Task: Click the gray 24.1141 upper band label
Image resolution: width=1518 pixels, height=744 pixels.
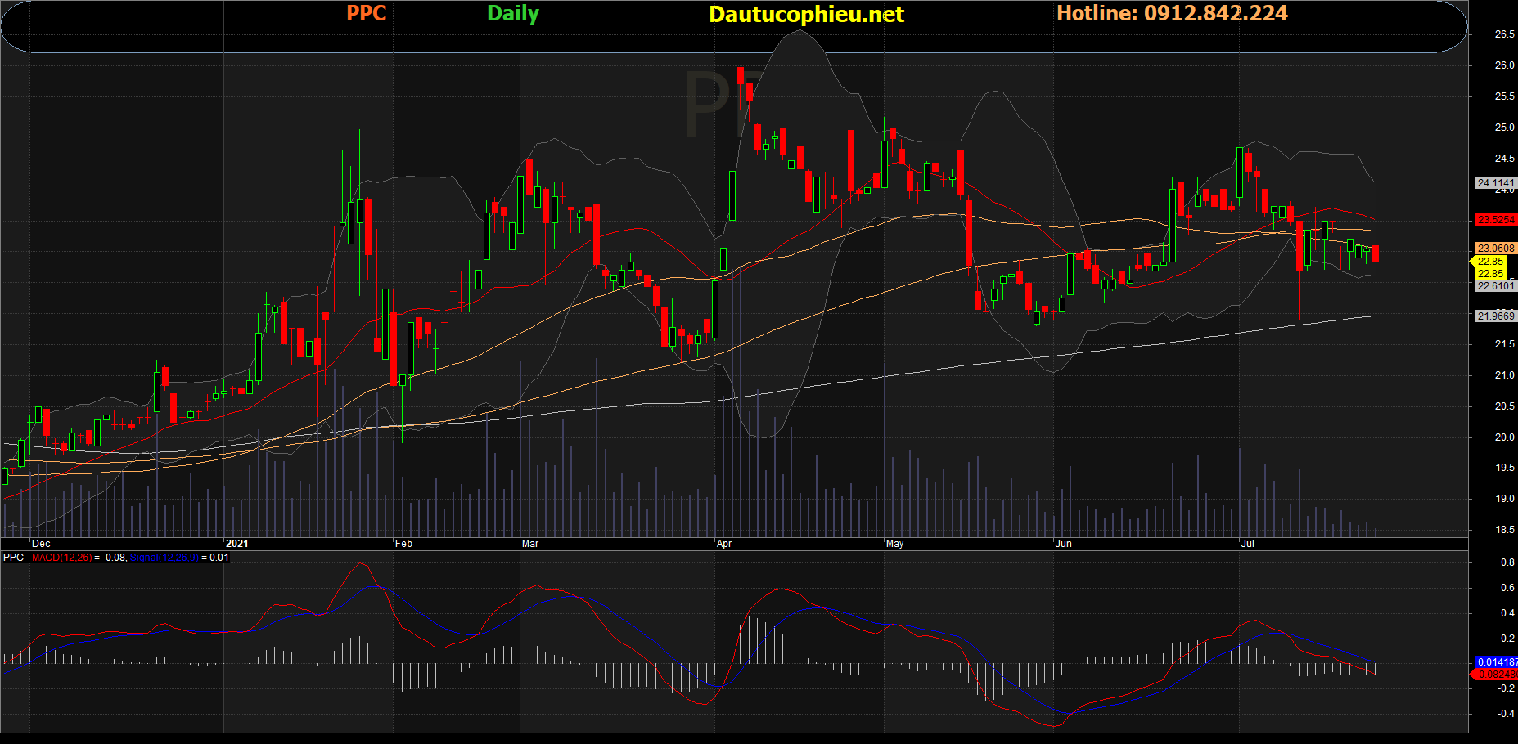Action: tap(1495, 183)
